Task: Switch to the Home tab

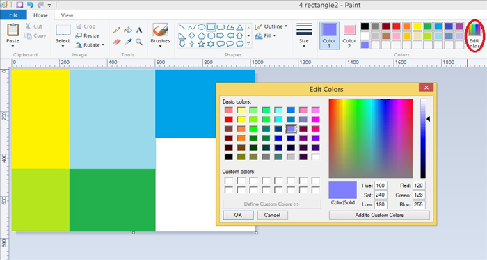Action: tap(40, 15)
